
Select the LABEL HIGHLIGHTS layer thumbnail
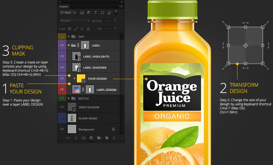76,56
